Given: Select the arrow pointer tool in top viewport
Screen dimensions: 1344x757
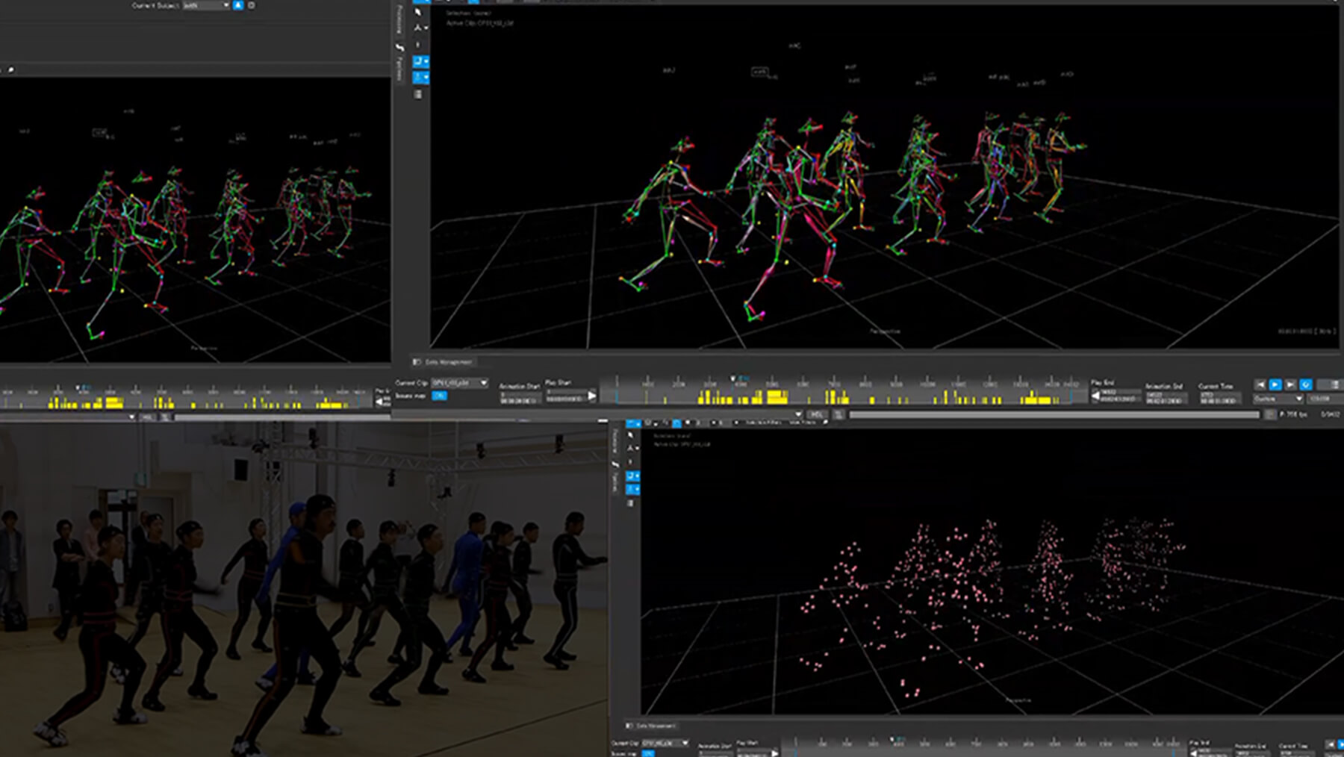Looking at the screenshot, I should (418, 12).
